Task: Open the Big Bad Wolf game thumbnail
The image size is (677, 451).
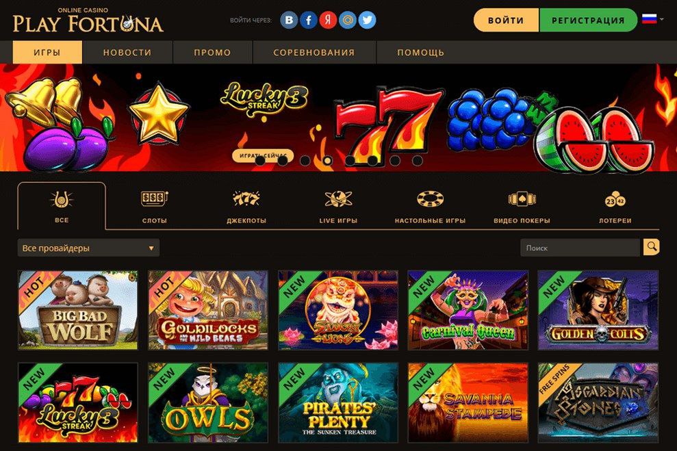Action: [x=78, y=310]
